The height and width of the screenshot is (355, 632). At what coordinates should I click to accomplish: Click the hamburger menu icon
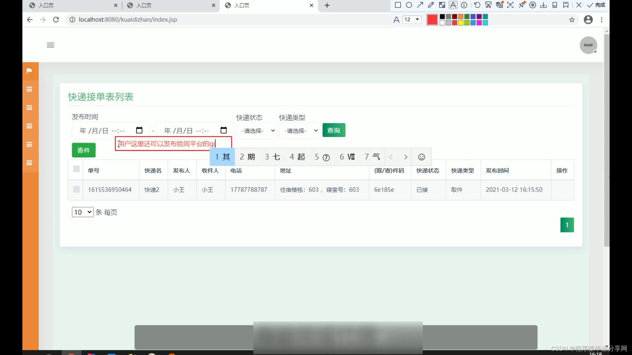coord(50,45)
